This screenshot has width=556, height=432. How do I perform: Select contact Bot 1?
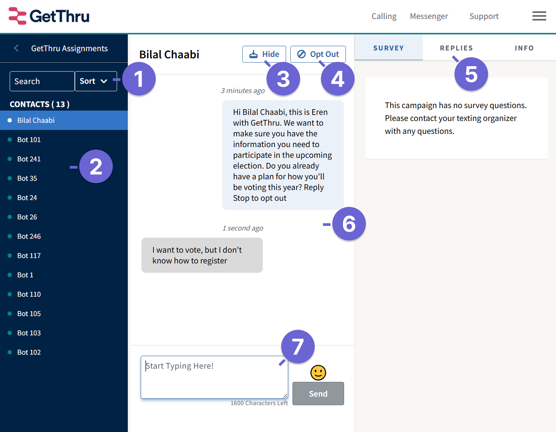64,275
